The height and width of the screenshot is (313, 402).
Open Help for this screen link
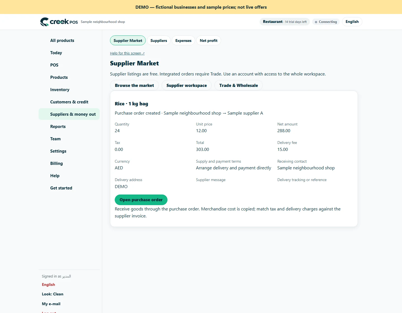point(127,53)
